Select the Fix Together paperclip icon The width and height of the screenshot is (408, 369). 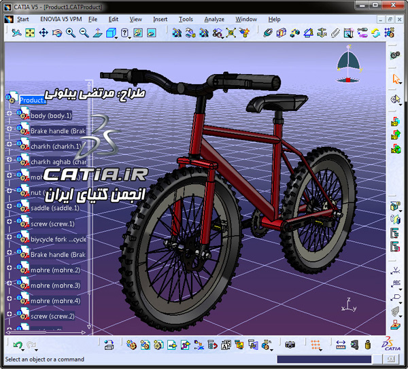[x=335, y=33]
